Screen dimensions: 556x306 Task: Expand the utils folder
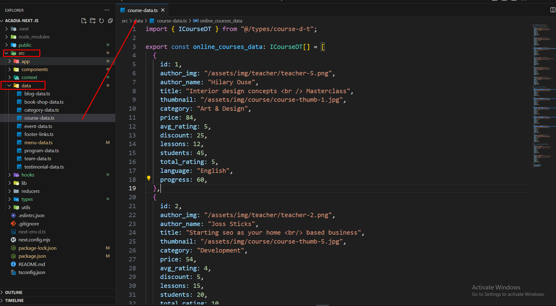tap(10, 207)
